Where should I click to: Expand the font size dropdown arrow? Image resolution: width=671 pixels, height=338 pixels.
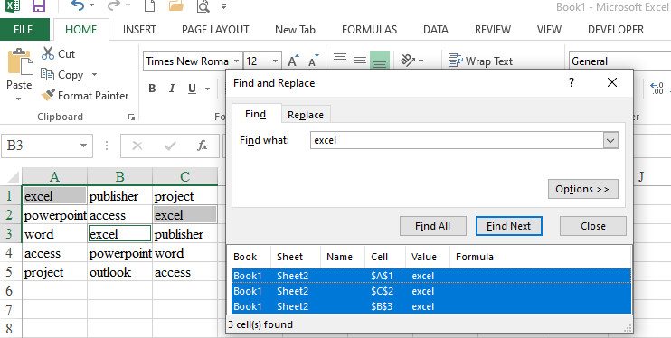point(275,61)
